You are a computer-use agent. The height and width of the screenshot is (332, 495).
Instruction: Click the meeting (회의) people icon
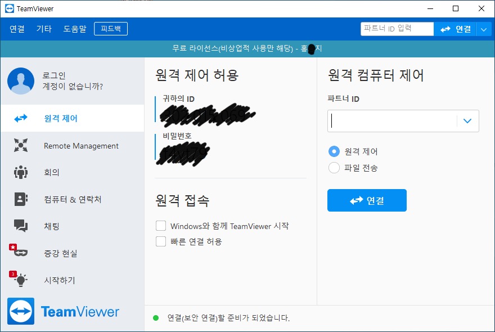(x=21, y=172)
